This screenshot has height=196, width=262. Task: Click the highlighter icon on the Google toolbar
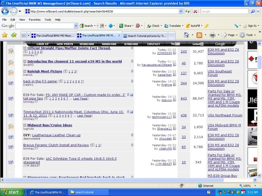point(207,26)
